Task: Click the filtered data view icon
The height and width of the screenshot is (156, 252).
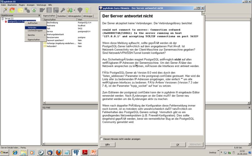Action: pos(56,10)
